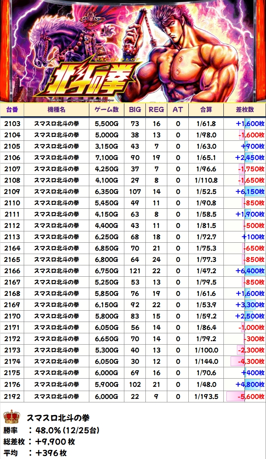Click machine number 2104
Viewport: 266px width, 459px height.
(12, 135)
